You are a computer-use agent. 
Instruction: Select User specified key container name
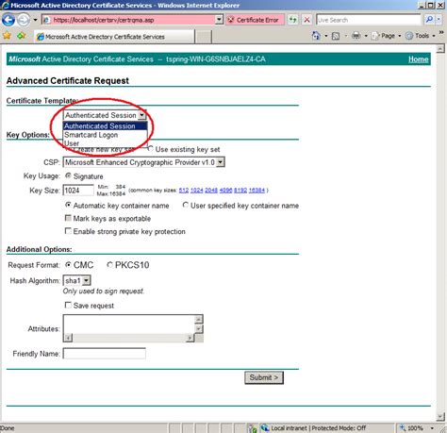pyautogui.click(x=186, y=205)
